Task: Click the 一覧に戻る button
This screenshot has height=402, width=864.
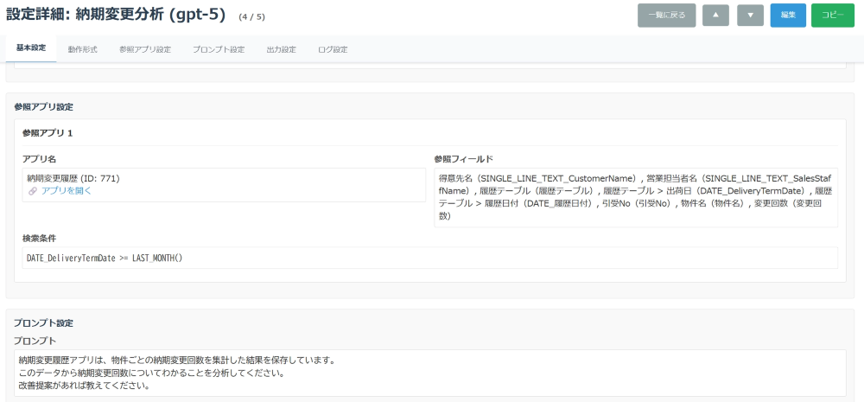Action: click(x=667, y=16)
